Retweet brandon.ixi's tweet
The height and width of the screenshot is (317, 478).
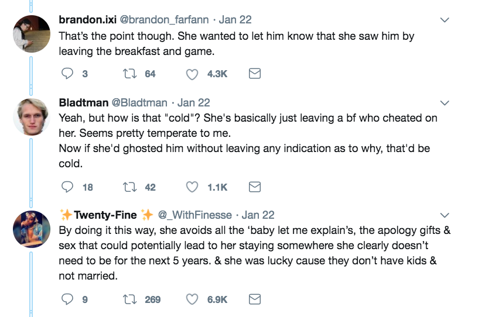pos(132,74)
